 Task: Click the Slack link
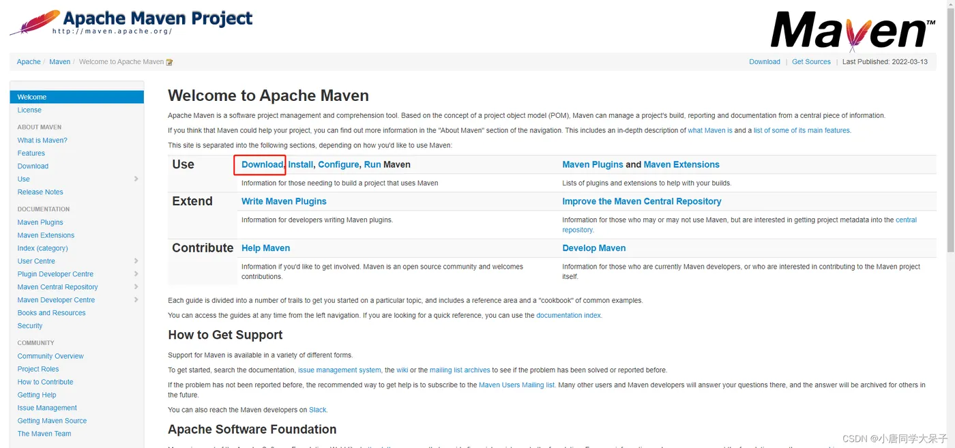[x=318, y=410]
